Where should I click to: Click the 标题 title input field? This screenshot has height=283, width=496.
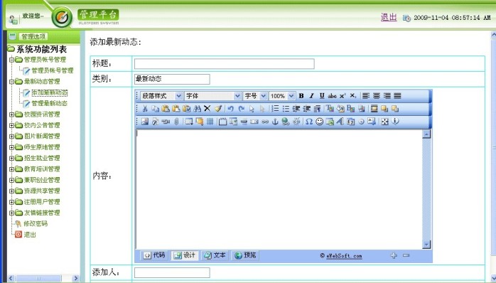coord(225,63)
